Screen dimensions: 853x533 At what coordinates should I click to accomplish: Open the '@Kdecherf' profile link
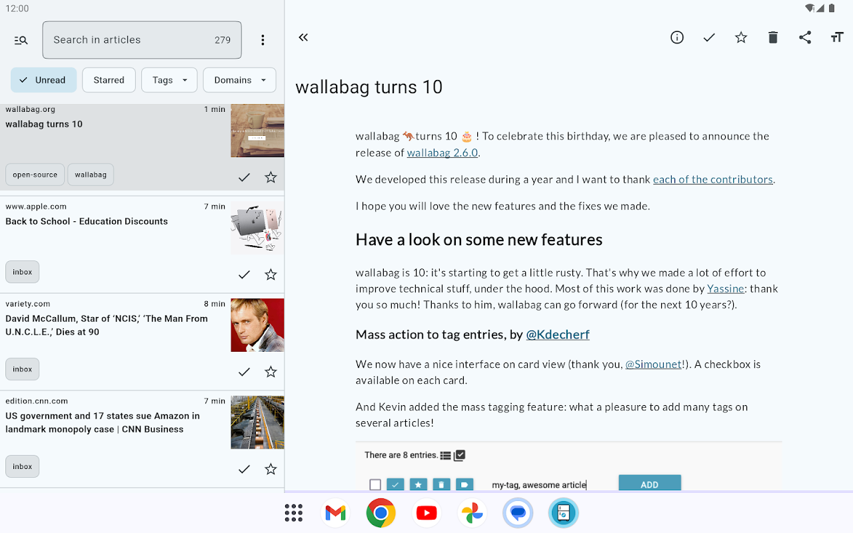[558, 334]
